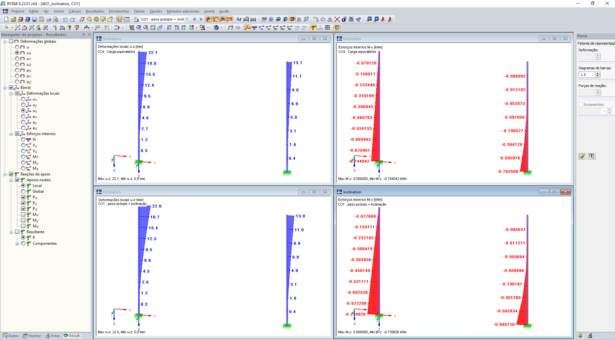Click the view in Z direction icon
Image resolution: width=615 pixels, height=340 pixels.
click(184, 28)
